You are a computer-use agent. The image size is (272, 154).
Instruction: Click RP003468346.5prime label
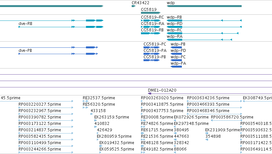pyautogui.click(x=208, y=111)
